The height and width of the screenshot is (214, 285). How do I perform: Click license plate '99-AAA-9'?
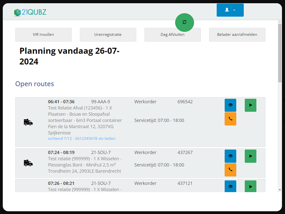click(x=101, y=102)
